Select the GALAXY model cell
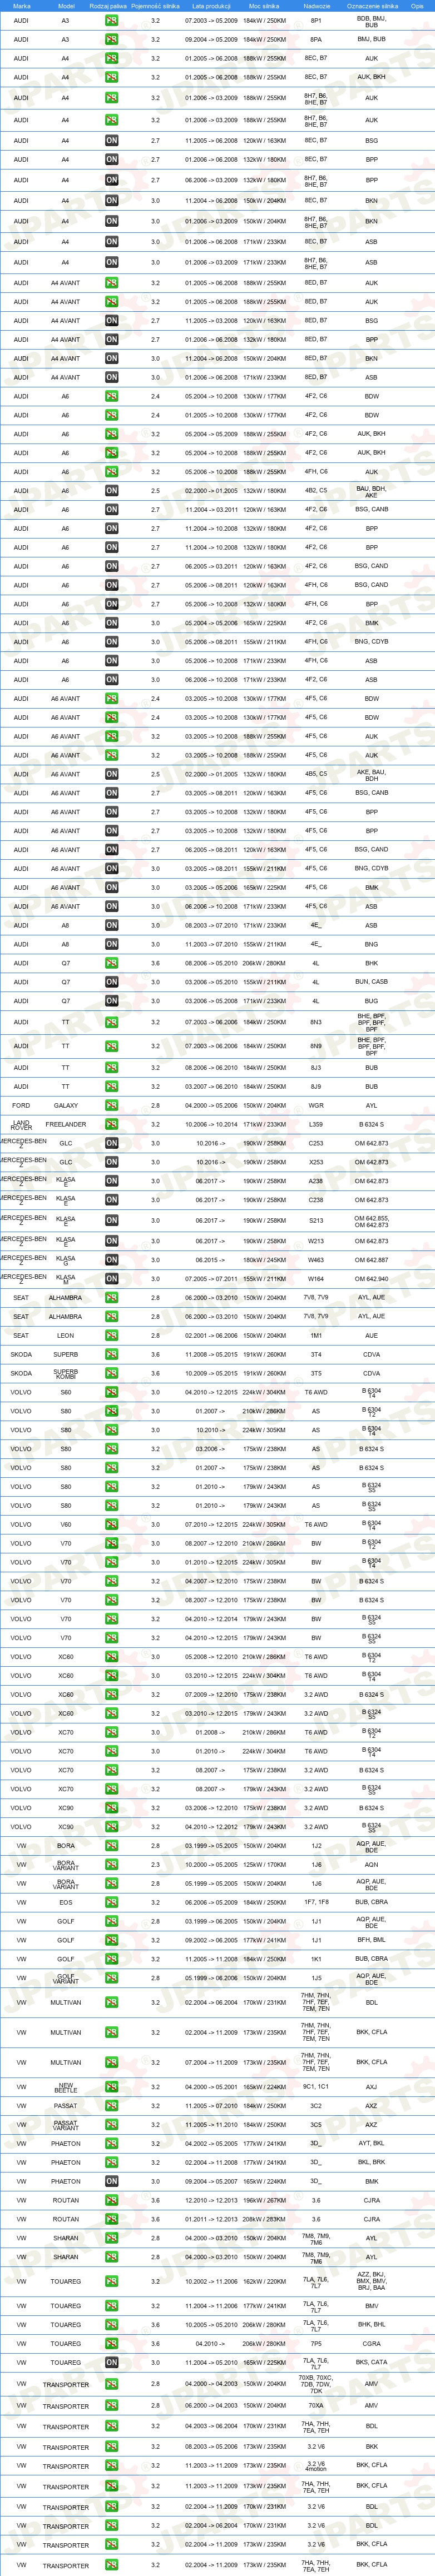Image resolution: width=435 pixels, height=2576 pixels. tap(66, 1106)
